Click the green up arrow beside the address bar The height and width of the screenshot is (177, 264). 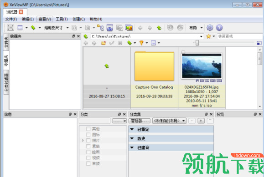86,36
